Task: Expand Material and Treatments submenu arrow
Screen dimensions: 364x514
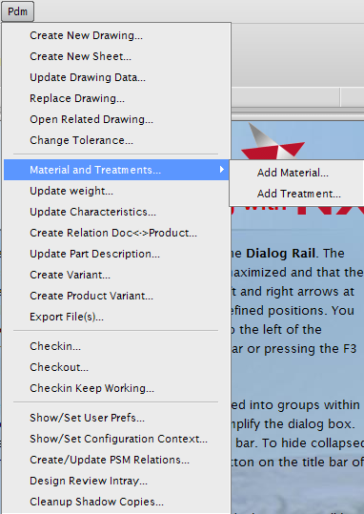Action: 222,170
